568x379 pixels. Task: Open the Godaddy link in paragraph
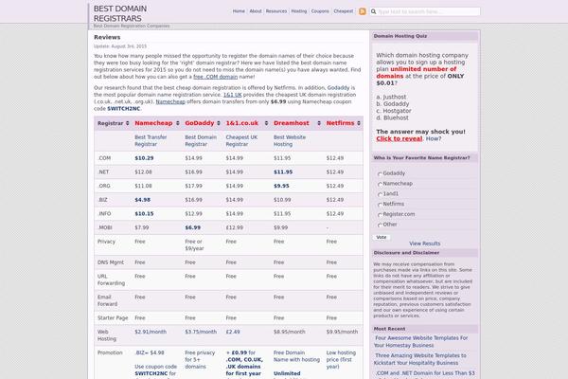[338, 88]
